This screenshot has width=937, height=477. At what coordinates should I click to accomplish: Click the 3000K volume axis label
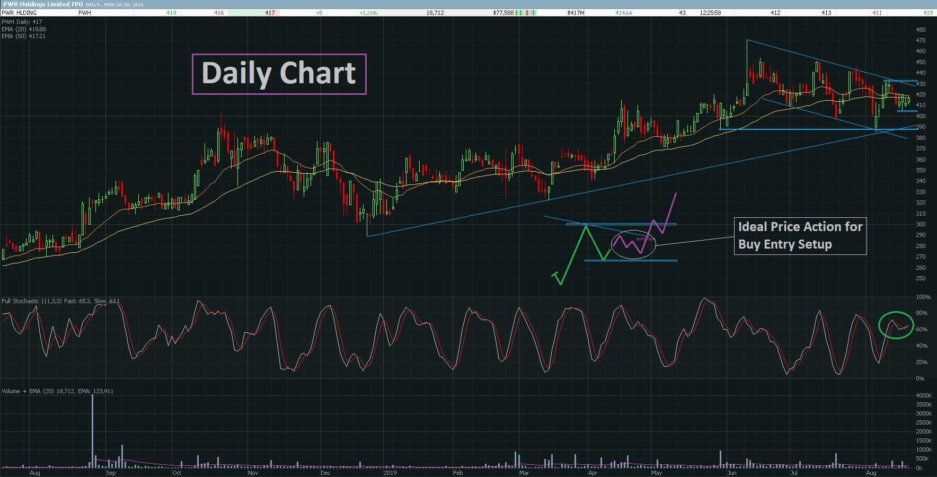[924, 413]
